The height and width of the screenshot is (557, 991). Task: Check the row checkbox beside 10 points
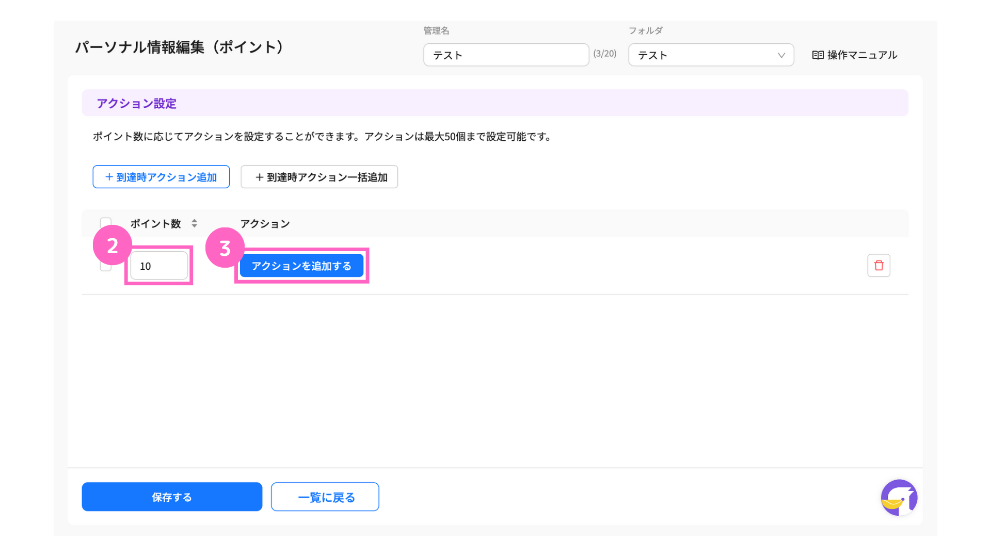pos(105,267)
